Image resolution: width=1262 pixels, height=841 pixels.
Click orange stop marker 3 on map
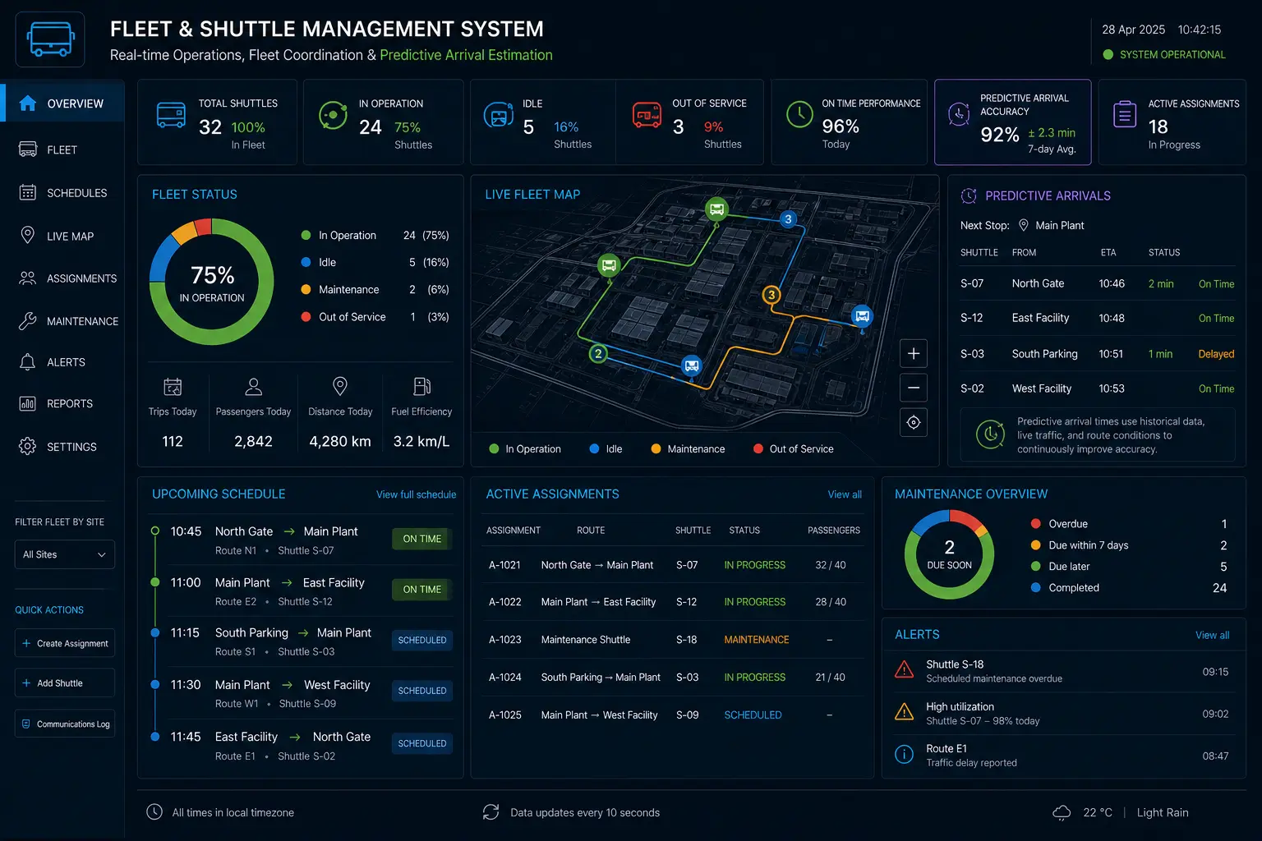point(771,295)
